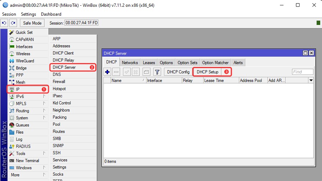Click the Redo arrow icon
The image size is (322, 181).
[x=13, y=23]
